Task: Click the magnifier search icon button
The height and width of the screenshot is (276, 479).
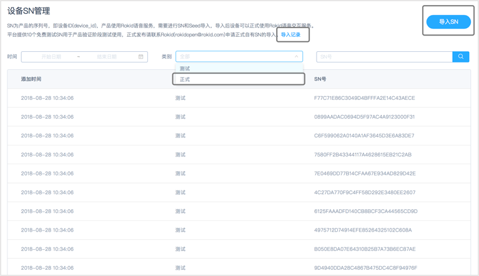Action: click(x=461, y=56)
